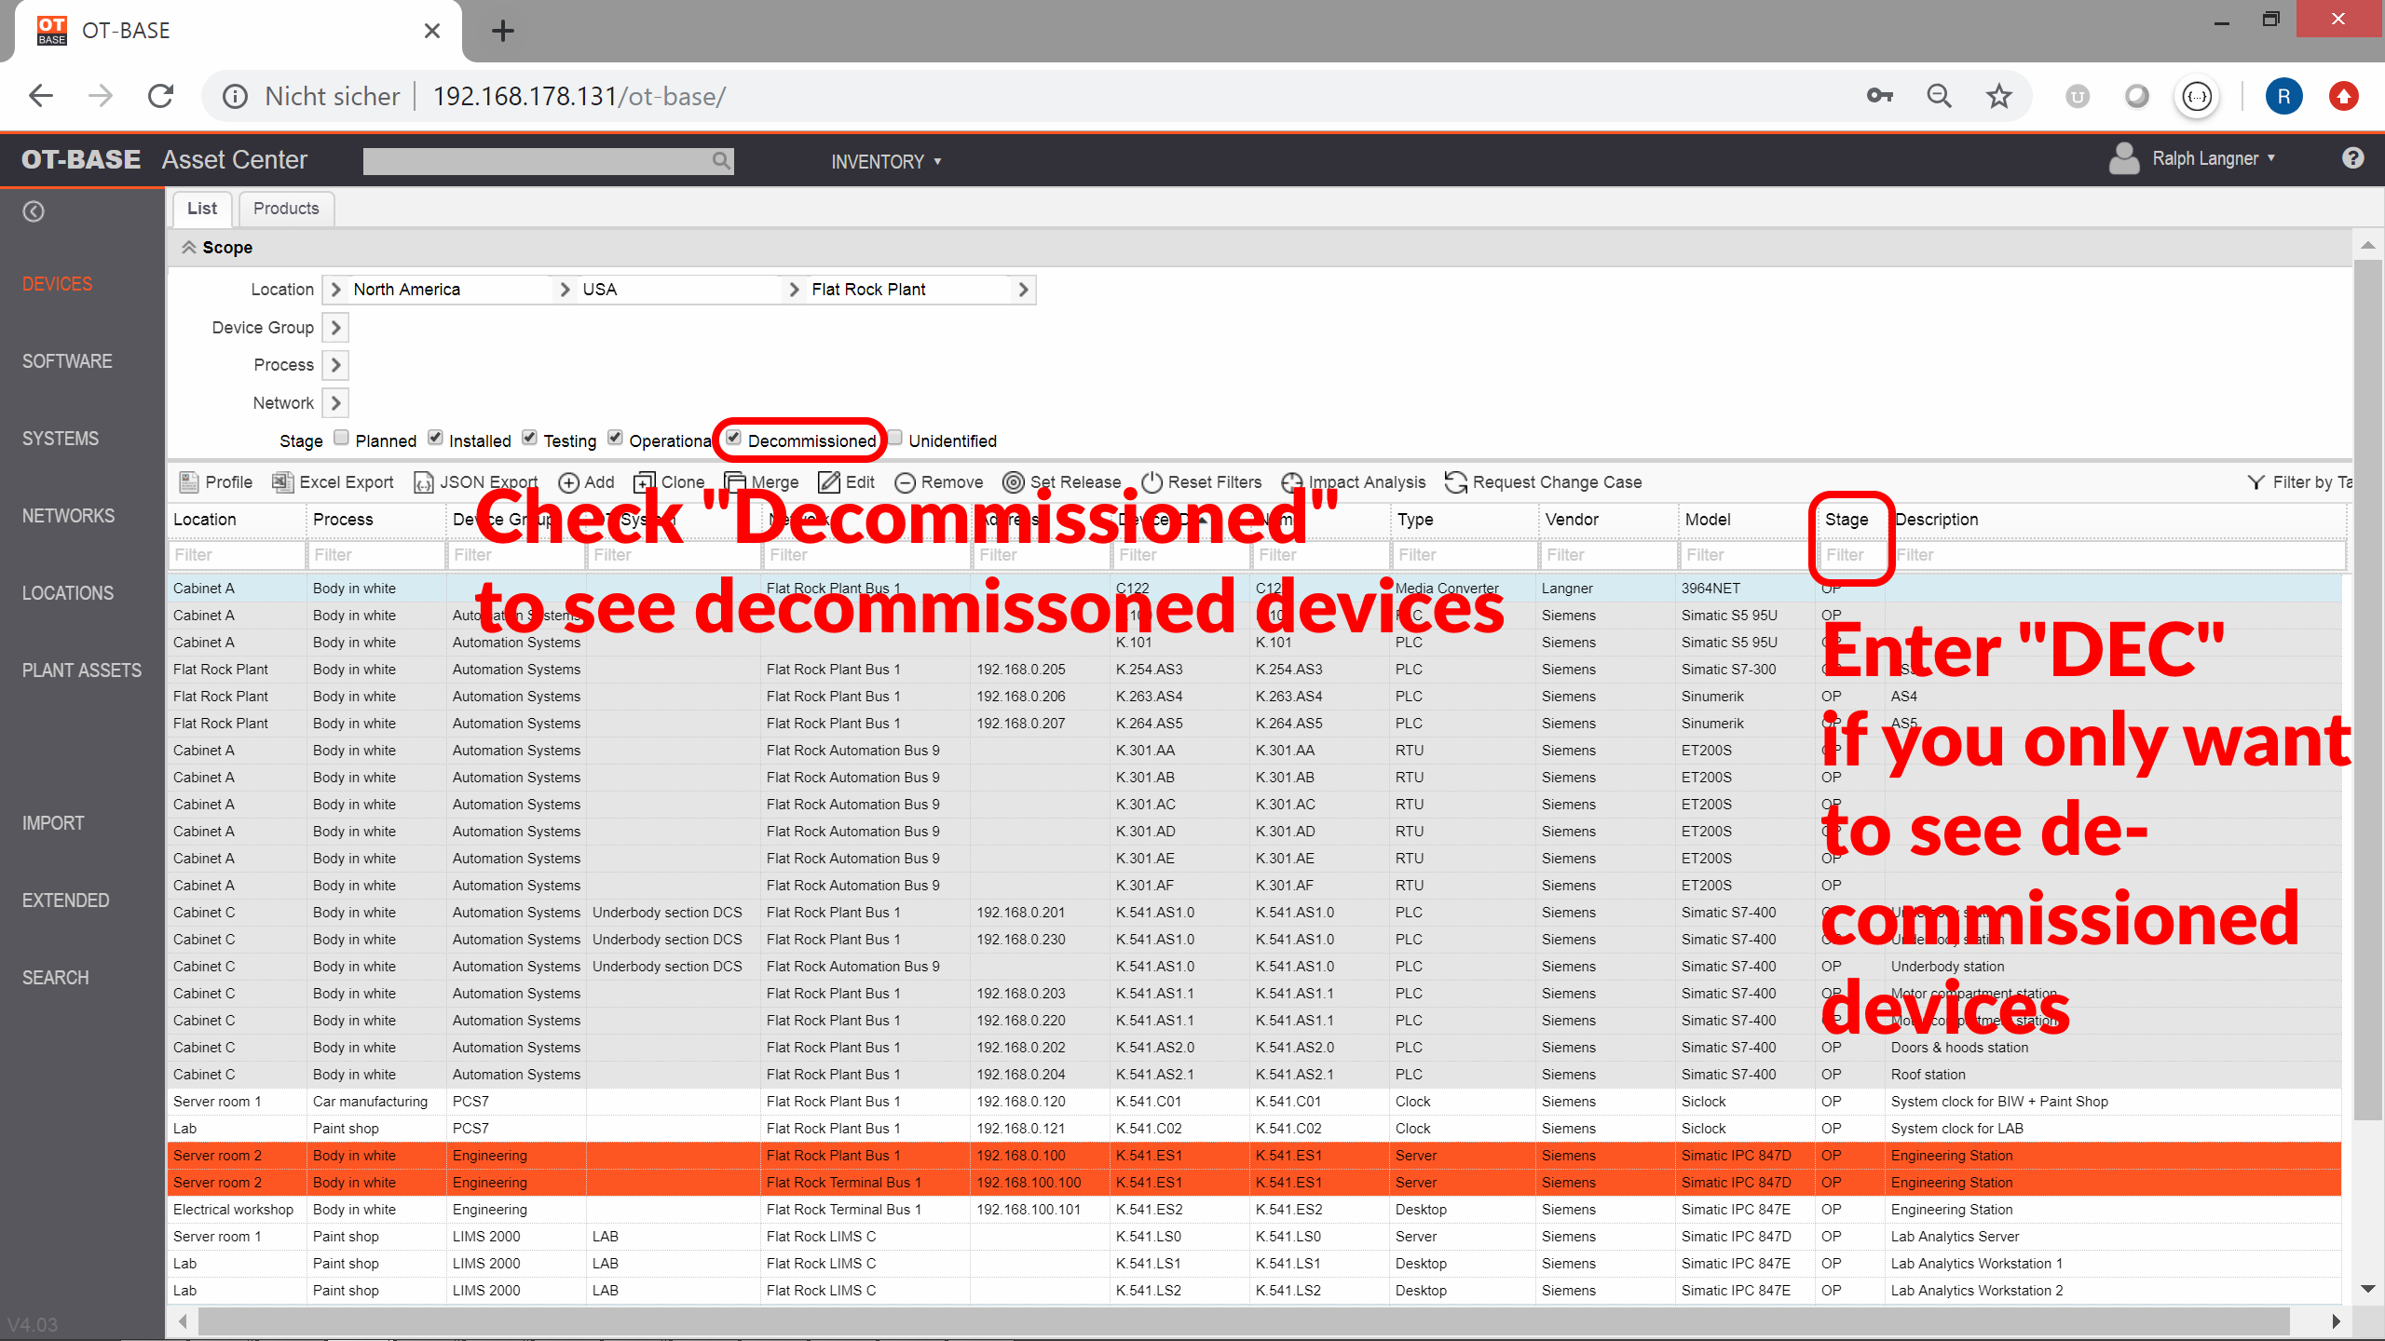Click the JSON Export icon
Viewport: 2385px width, 1341px height.
[424, 481]
